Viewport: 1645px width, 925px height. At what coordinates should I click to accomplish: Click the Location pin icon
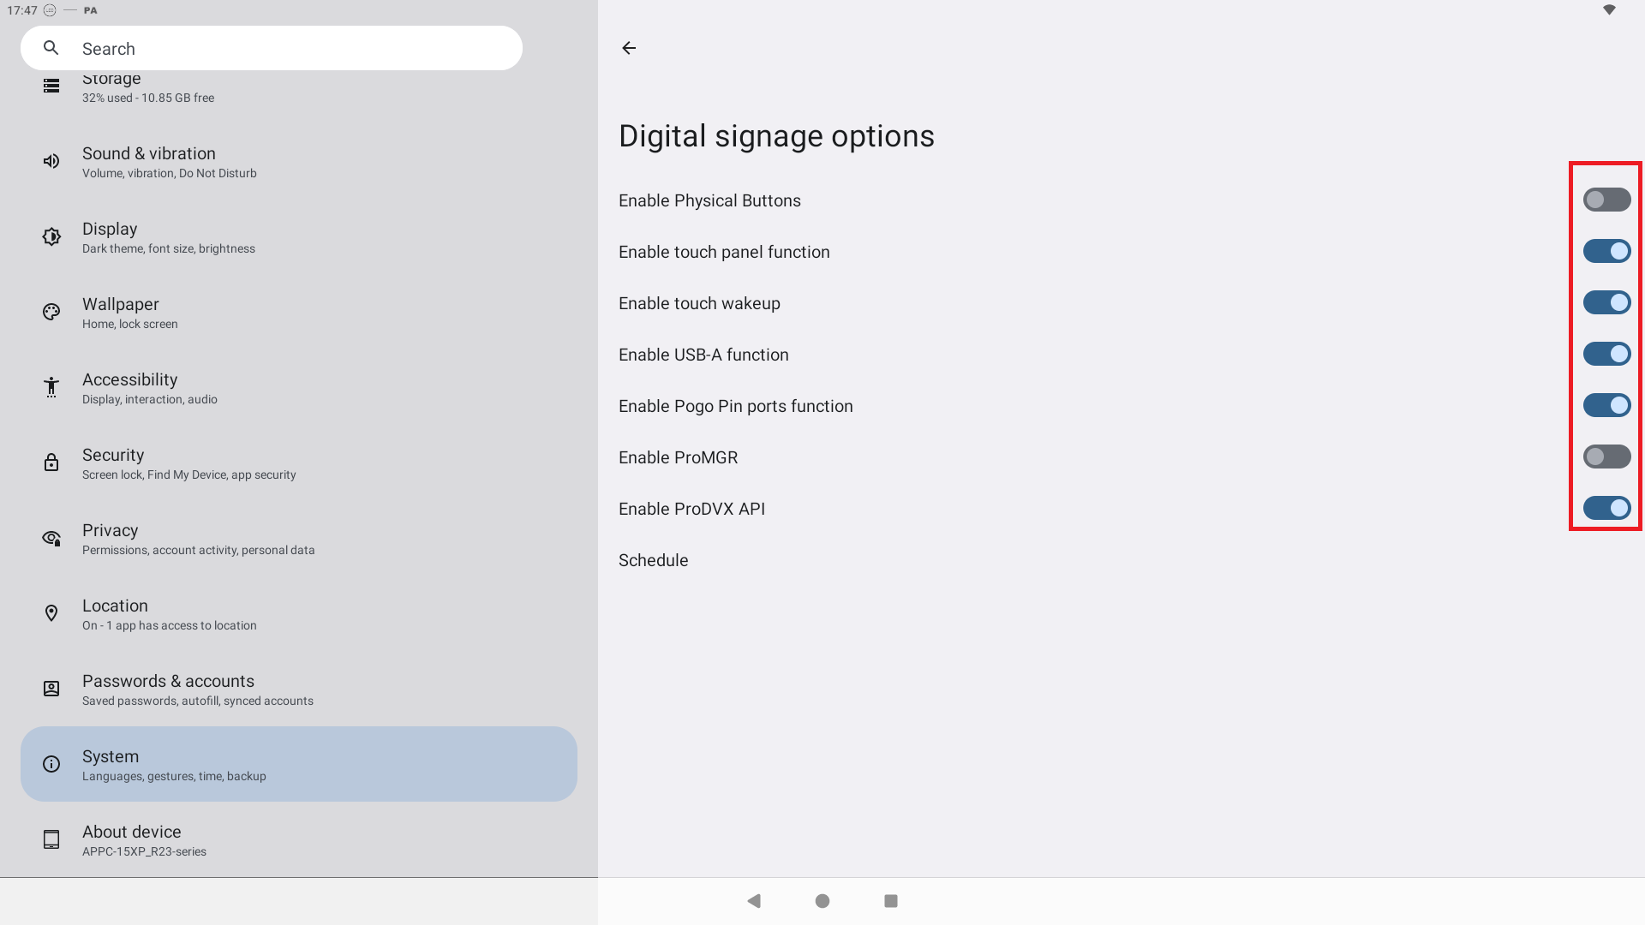coord(51,613)
